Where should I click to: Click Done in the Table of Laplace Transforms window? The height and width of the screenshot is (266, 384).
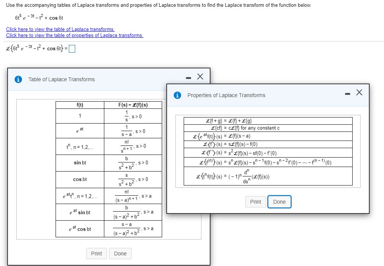pyautogui.click(x=120, y=254)
